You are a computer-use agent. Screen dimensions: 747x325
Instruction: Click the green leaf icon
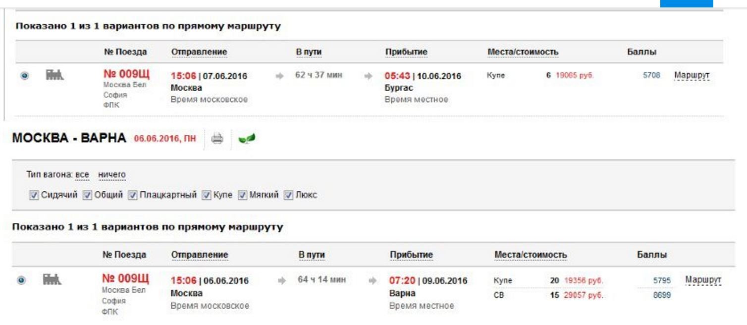click(x=245, y=138)
